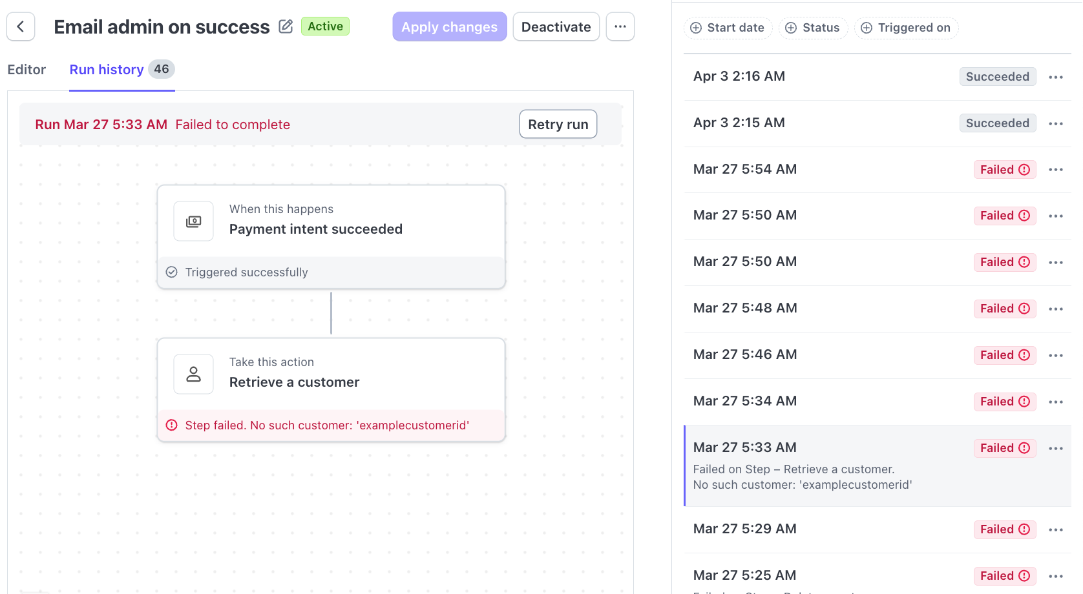This screenshot has width=1083, height=594.
Task: Switch to the Editor tab
Action: pyautogui.click(x=26, y=70)
